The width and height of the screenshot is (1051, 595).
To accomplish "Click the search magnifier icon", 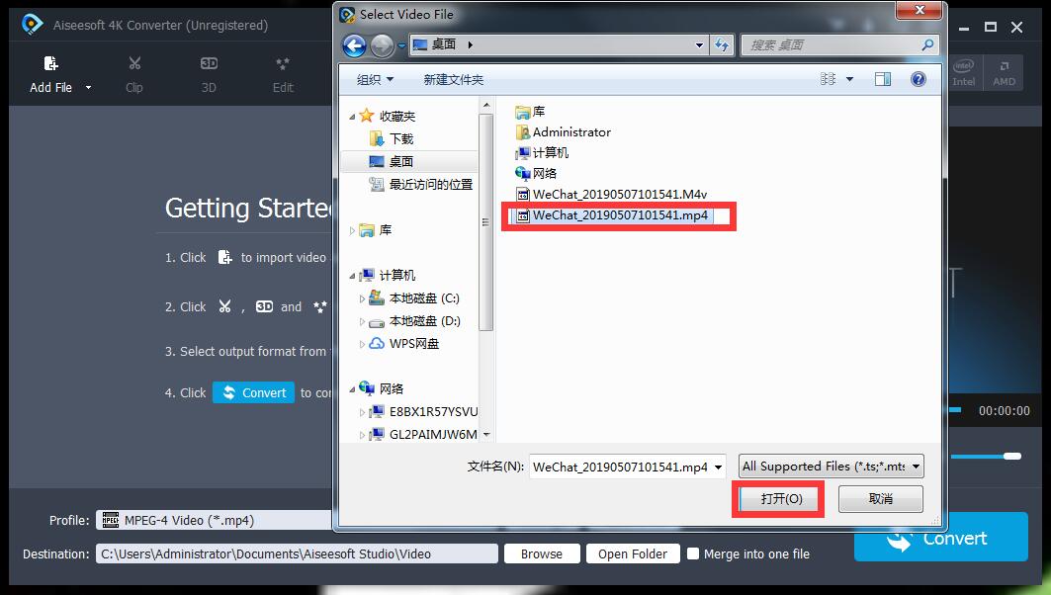I will click(927, 44).
